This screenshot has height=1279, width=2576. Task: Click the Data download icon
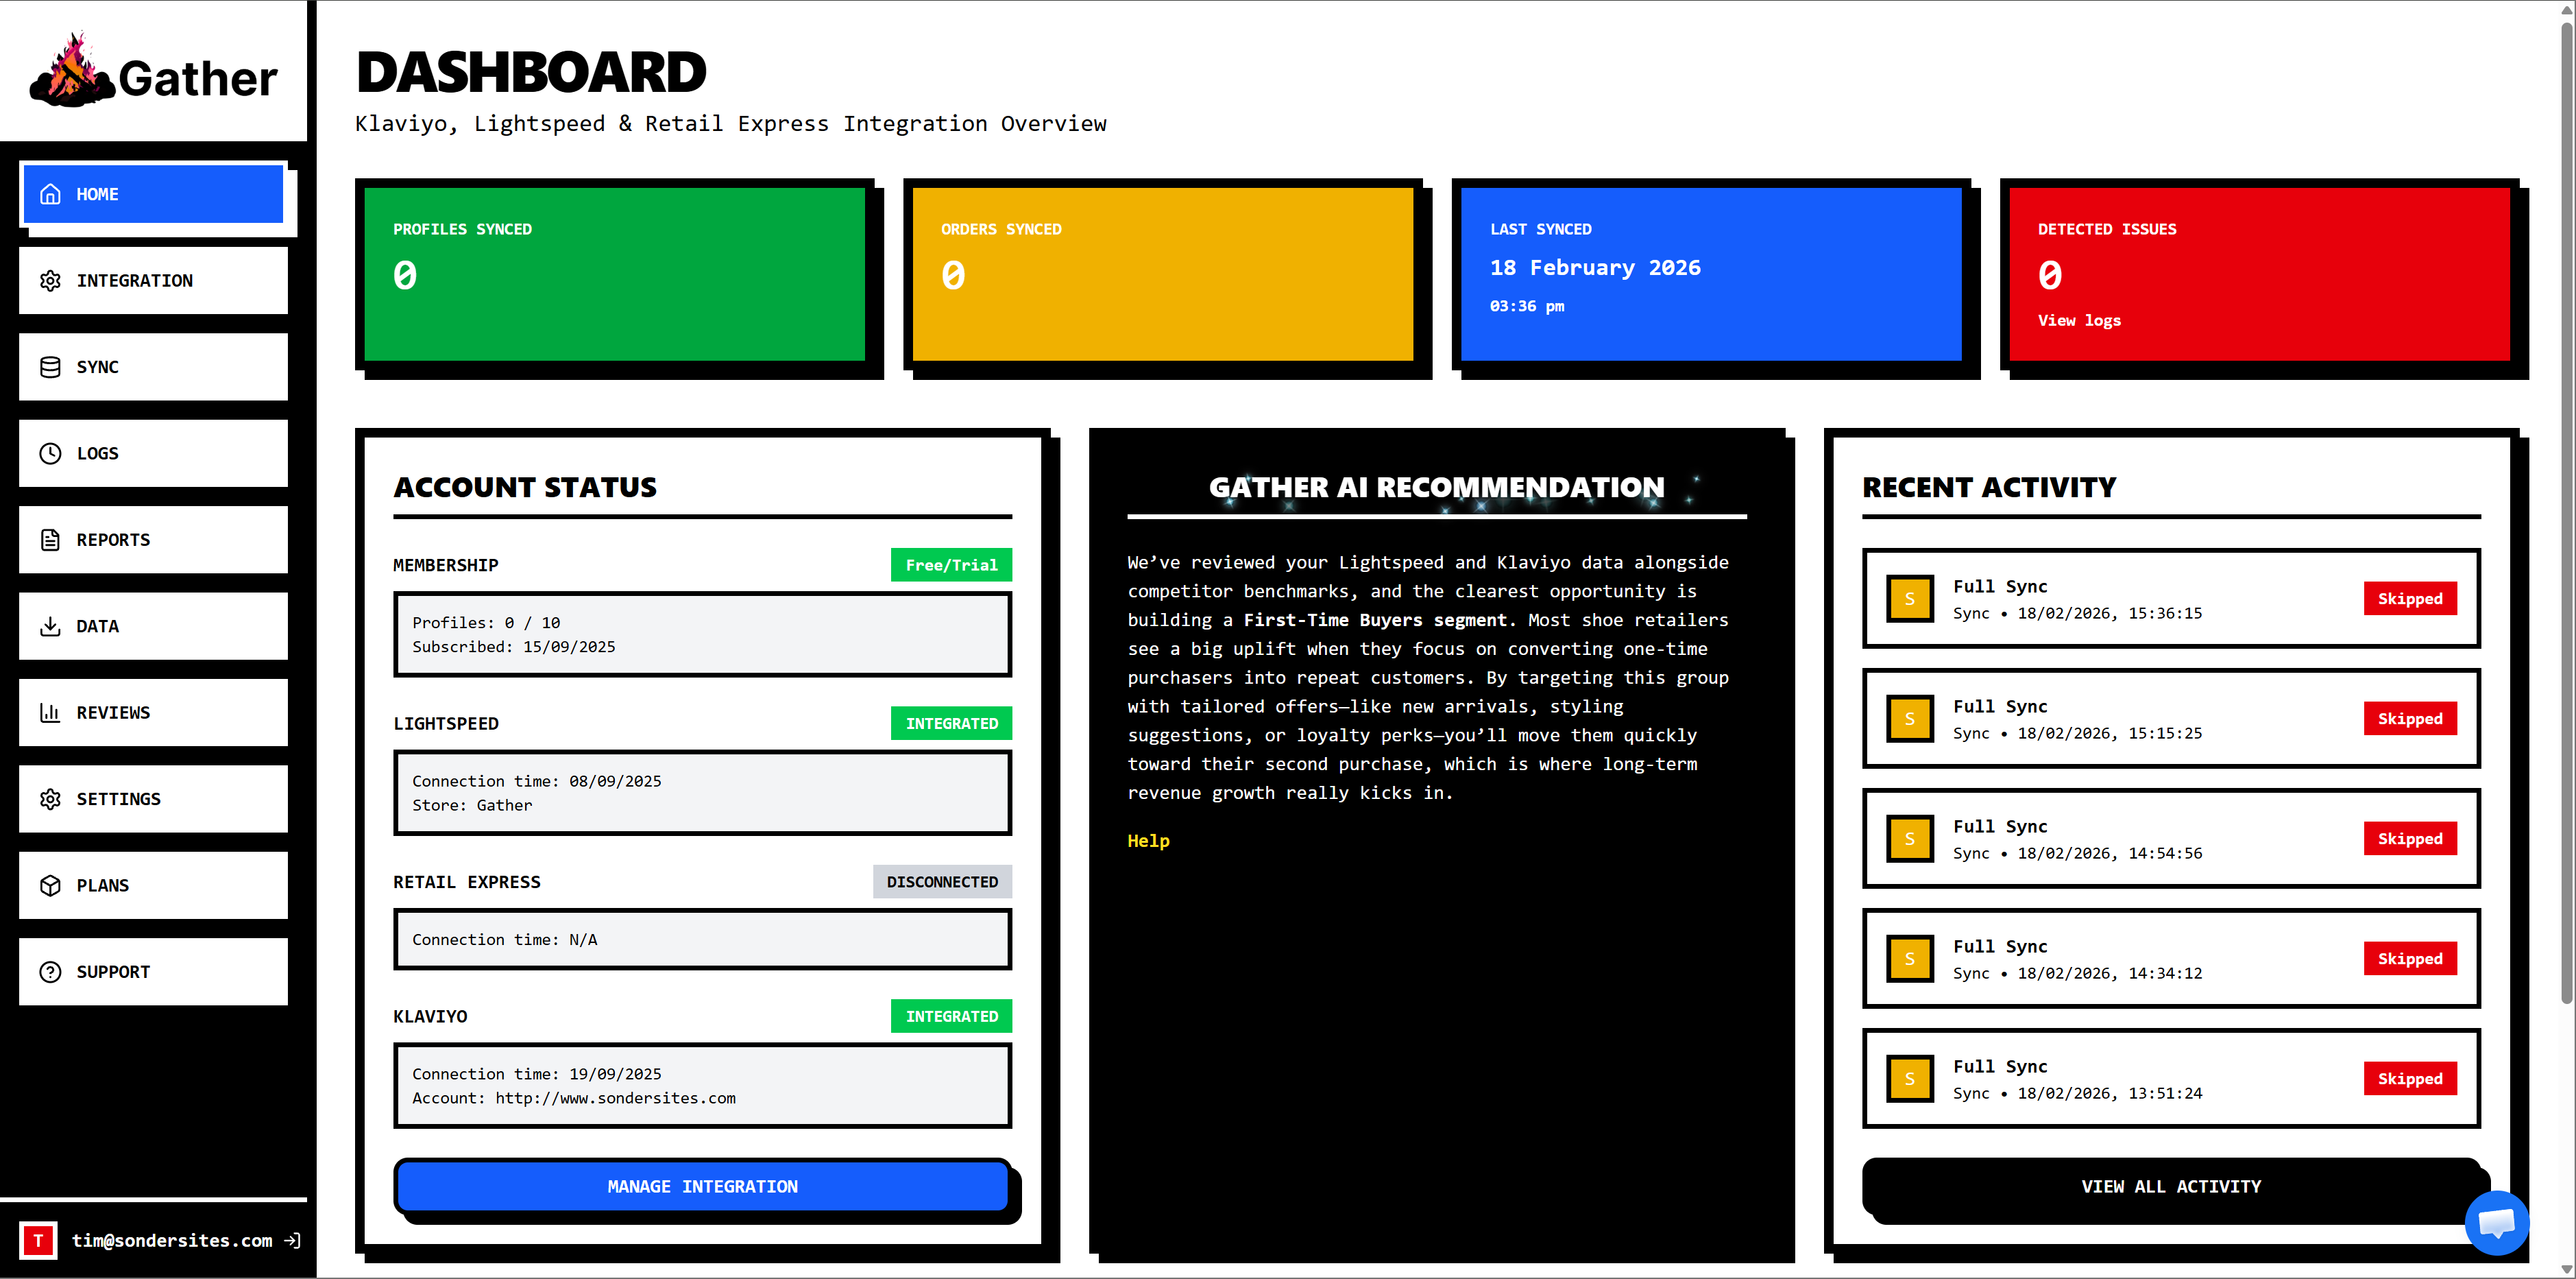pos(50,625)
